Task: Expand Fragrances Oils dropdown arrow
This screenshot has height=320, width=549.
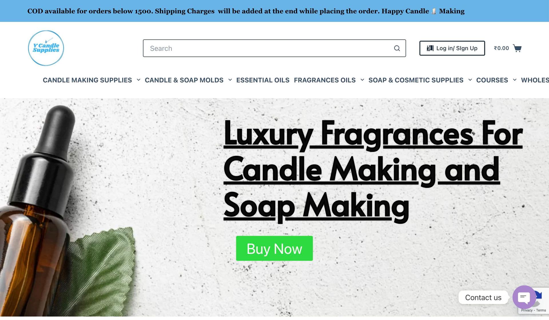Action: (362, 80)
